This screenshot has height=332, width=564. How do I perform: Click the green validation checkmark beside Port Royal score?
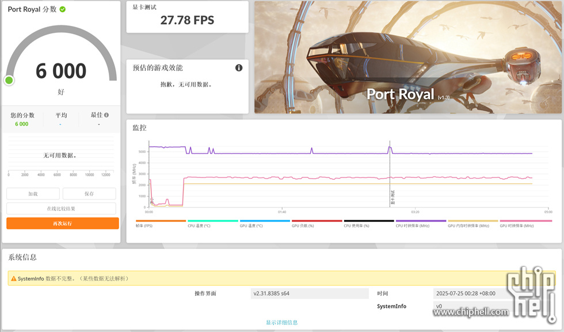pyautogui.click(x=63, y=9)
